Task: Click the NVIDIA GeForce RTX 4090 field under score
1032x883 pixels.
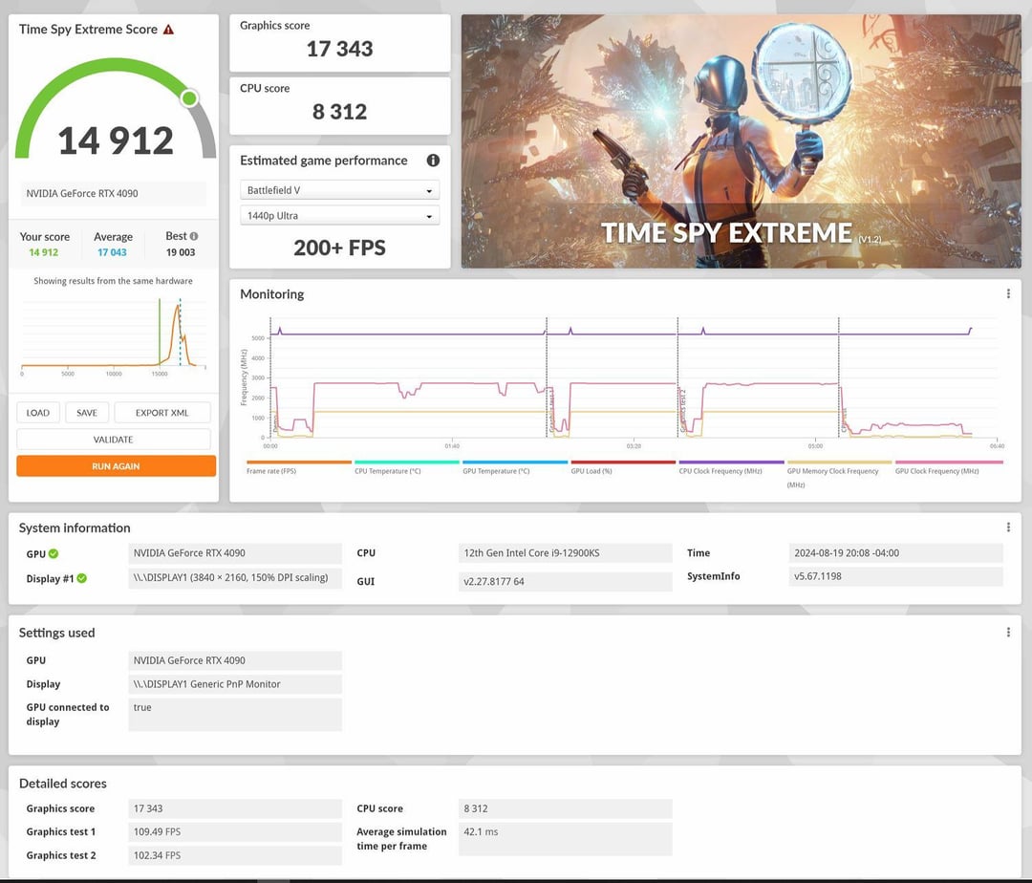Action: click(113, 193)
